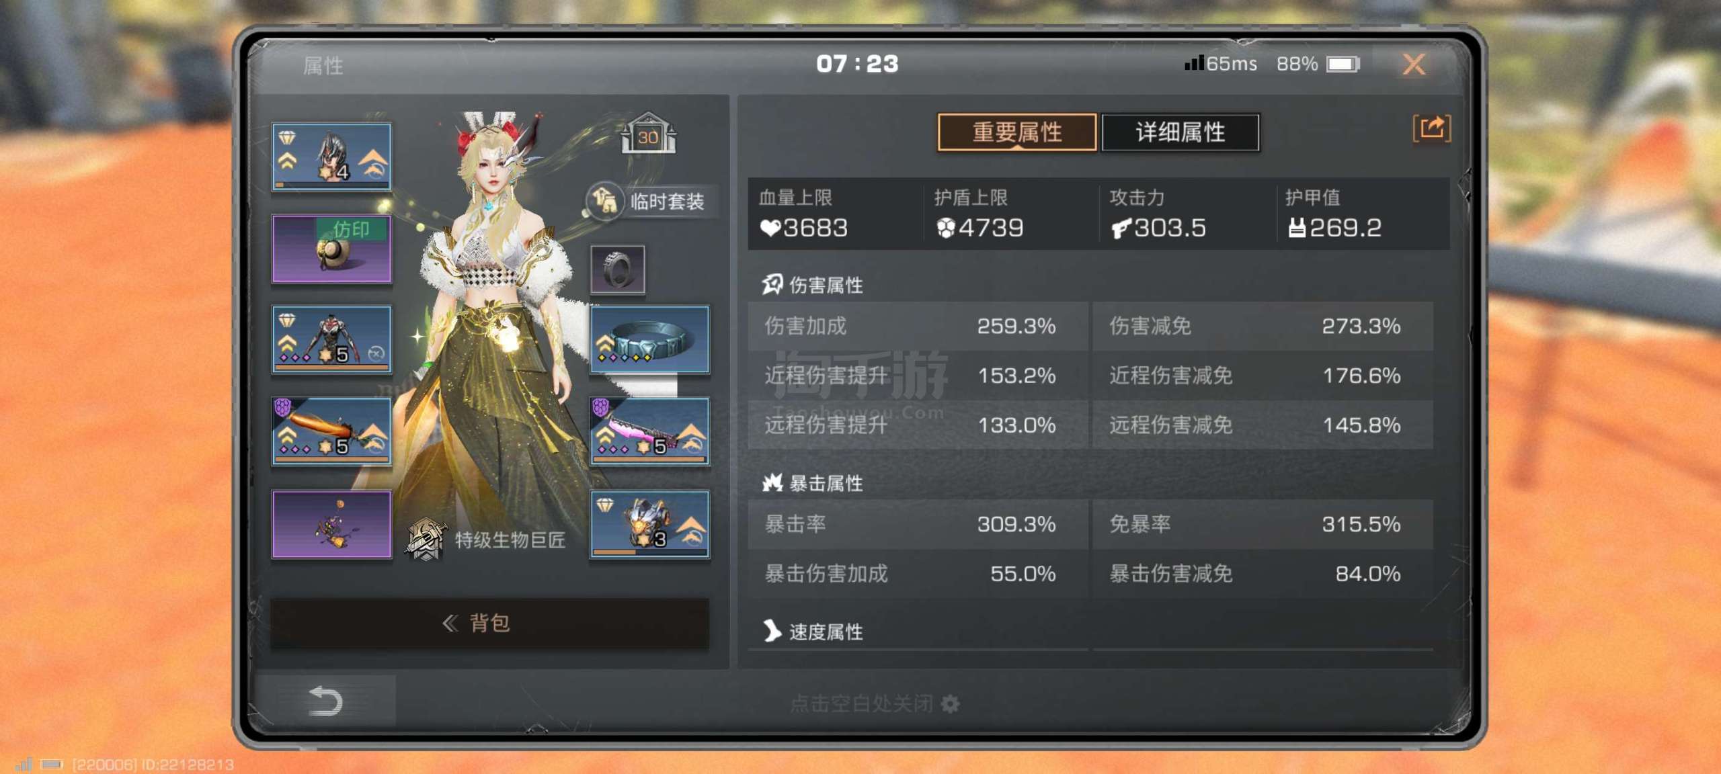Click the share export icon
Viewport: 1721px width, 774px height.
[x=1432, y=128]
